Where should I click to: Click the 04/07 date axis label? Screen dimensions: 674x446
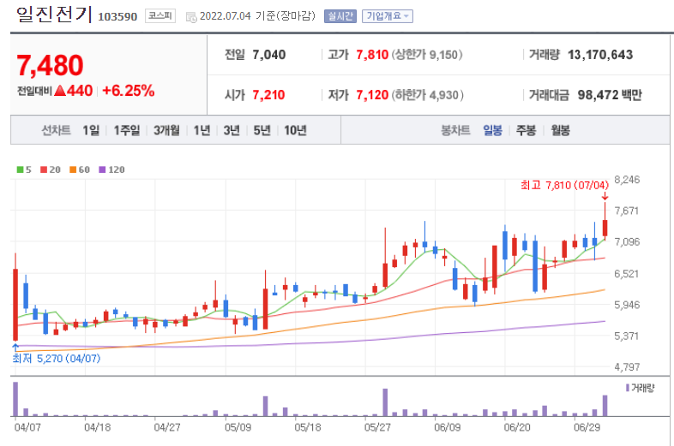[x=27, y=427]
